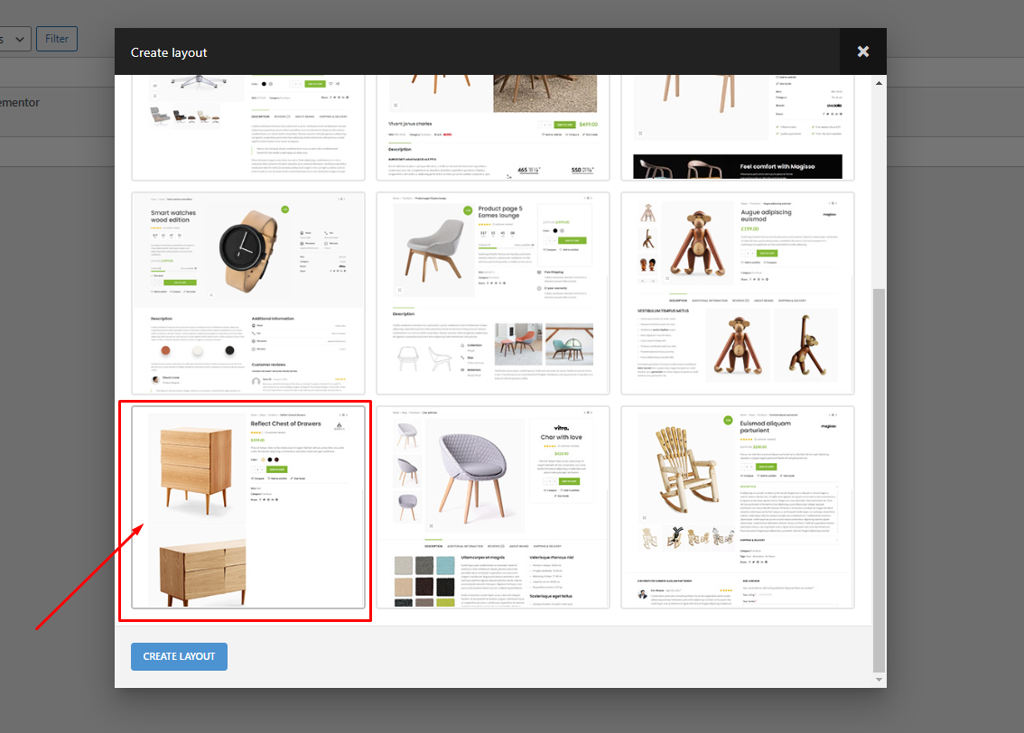Click the CREATE LAYOUT button

[x=179, y=656]
